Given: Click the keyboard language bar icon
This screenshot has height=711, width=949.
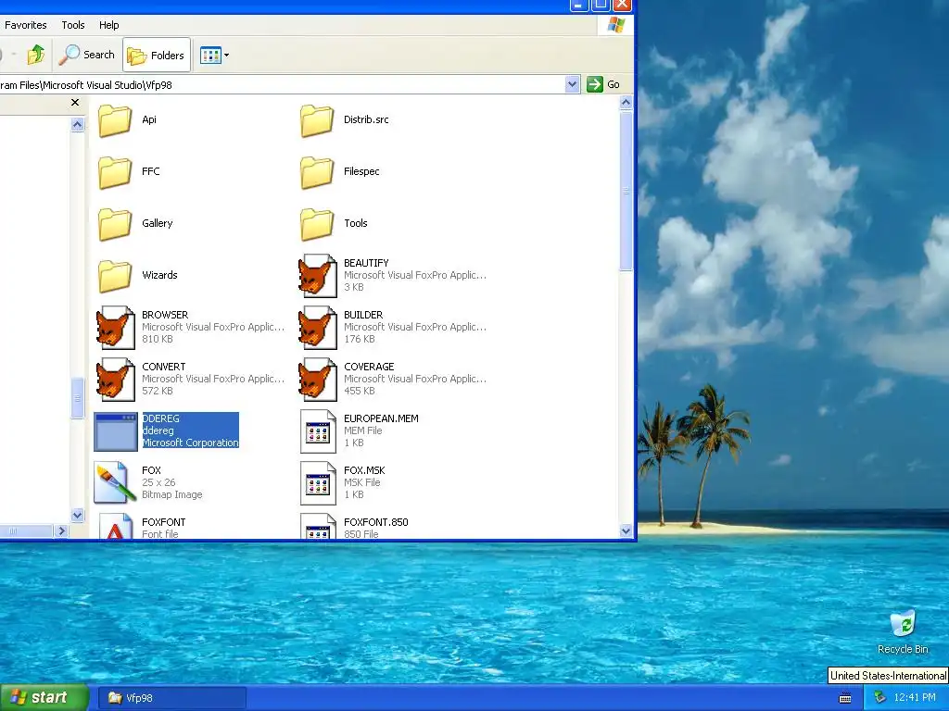Looking at the screenshot, I should [x=845, y=698].
